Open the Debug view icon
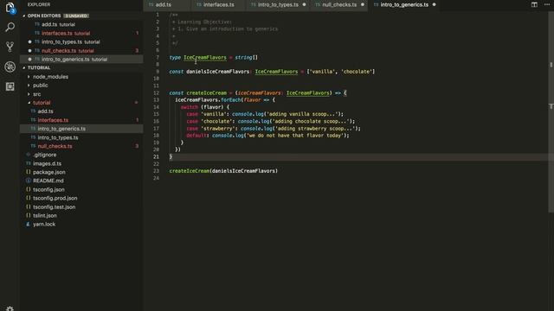Screen dimensions: 554x311 pyautogui.click(x=10, y=67)
